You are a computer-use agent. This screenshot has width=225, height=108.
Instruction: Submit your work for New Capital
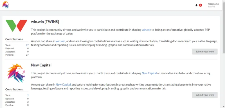pos(205,95)
